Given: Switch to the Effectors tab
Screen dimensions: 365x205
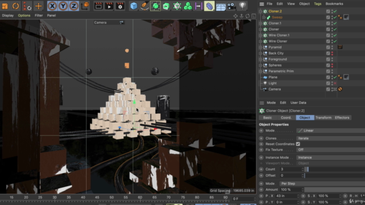Looking at the screenshot, I should click(x=342, y=118).
